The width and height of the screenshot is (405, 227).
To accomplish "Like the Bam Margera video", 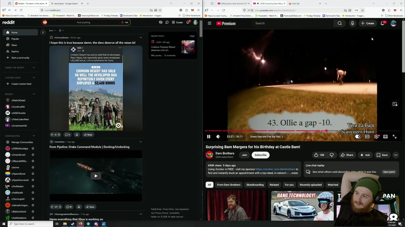I will [x=319, y=155].
